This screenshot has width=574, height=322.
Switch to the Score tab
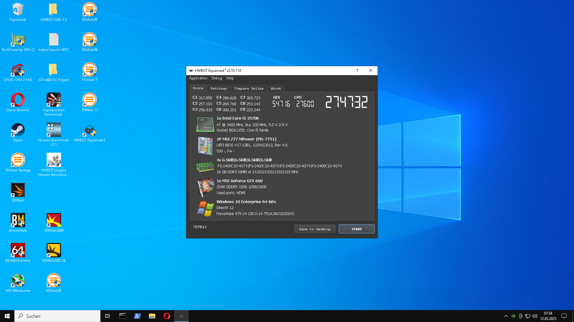click(198, 88)
